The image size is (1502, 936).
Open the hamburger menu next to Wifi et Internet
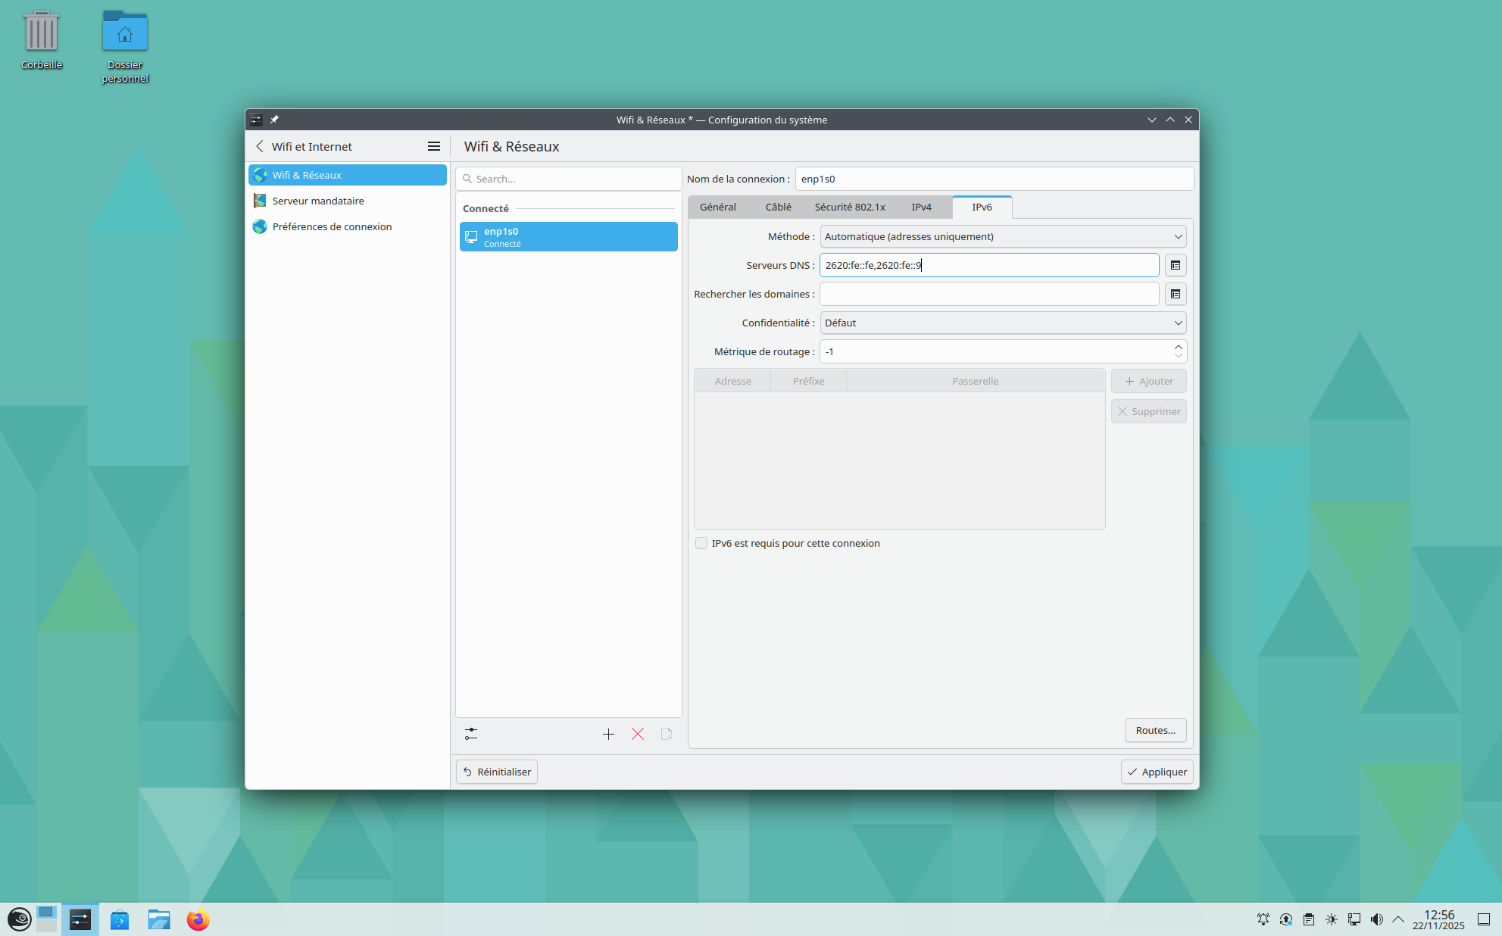click(434, 146)
